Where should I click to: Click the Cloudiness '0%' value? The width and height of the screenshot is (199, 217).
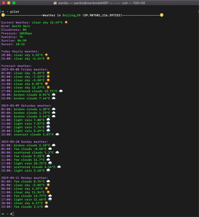tap(25, 30)
